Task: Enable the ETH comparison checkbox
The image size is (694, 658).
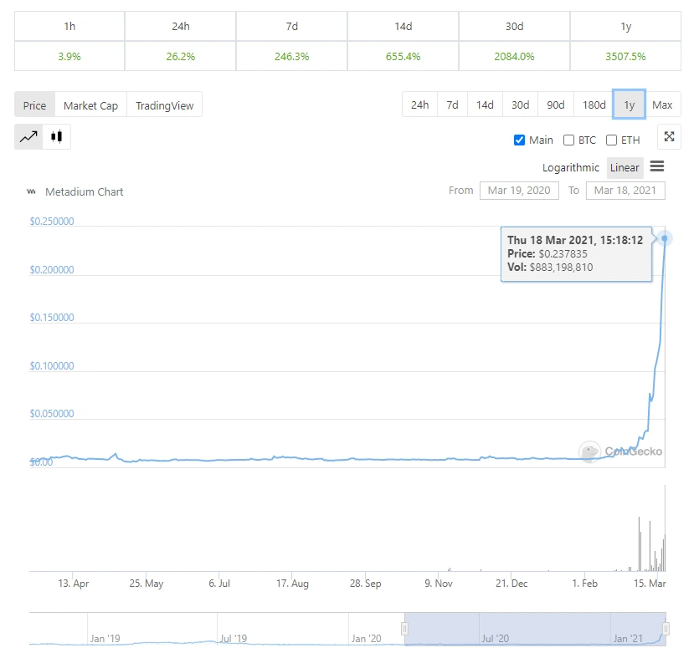Action: tap(611, 140)
